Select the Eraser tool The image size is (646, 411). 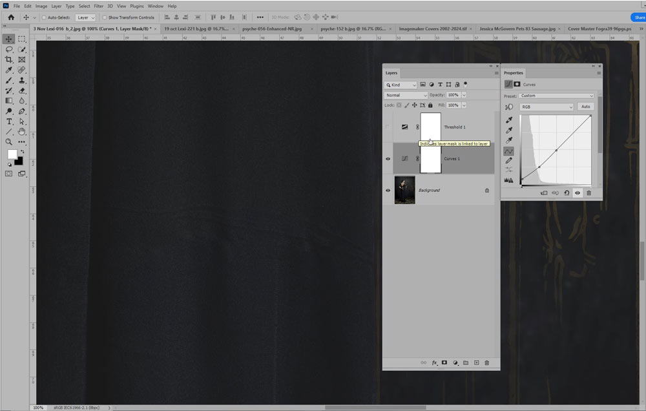tap(22, 90)
